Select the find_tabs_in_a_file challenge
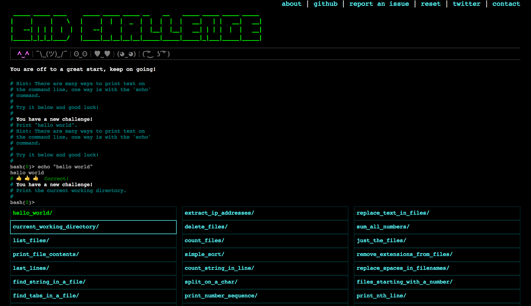Screen dimensions: 531x306 coord(45,295)
